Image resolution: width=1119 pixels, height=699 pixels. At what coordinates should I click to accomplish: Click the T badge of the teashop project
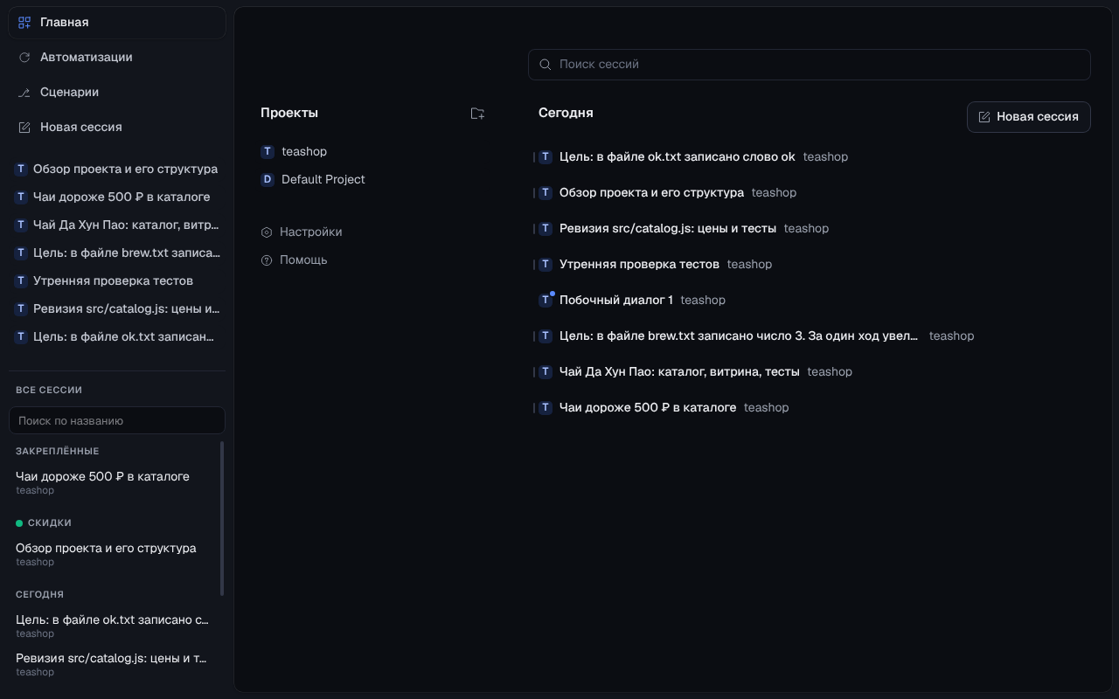click(268, 152)
